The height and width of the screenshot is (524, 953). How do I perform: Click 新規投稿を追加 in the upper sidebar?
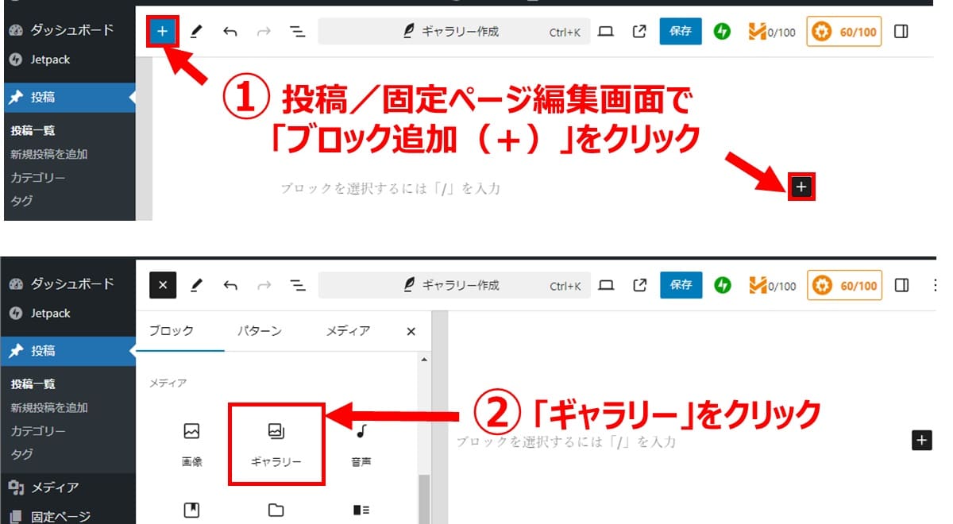coord(49,154)
